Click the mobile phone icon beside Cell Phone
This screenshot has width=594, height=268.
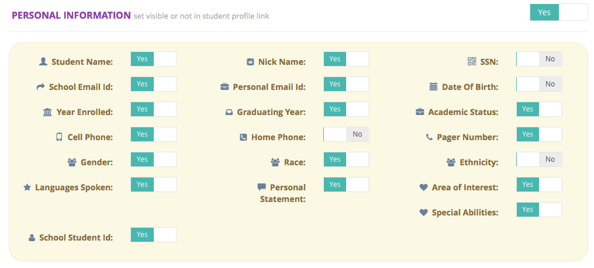pyautogui.click(x=59, y=137)
